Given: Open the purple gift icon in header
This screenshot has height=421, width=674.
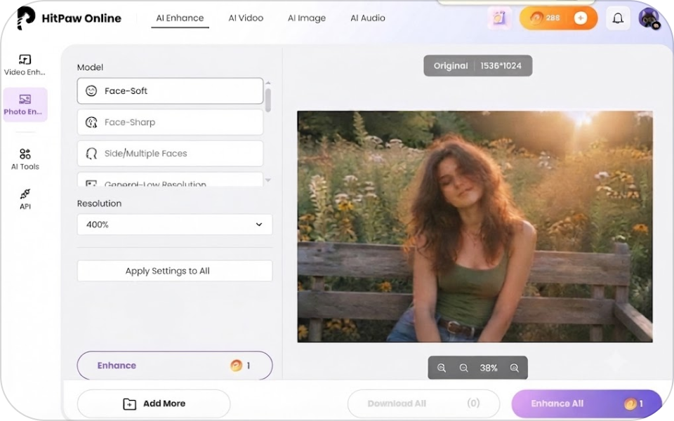Looking at the screenshot, I should click(499, 18).
